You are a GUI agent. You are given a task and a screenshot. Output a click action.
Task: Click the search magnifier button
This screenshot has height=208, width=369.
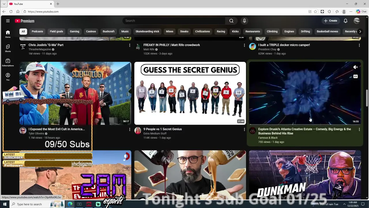pyautogui.click(x=231, y=21)
